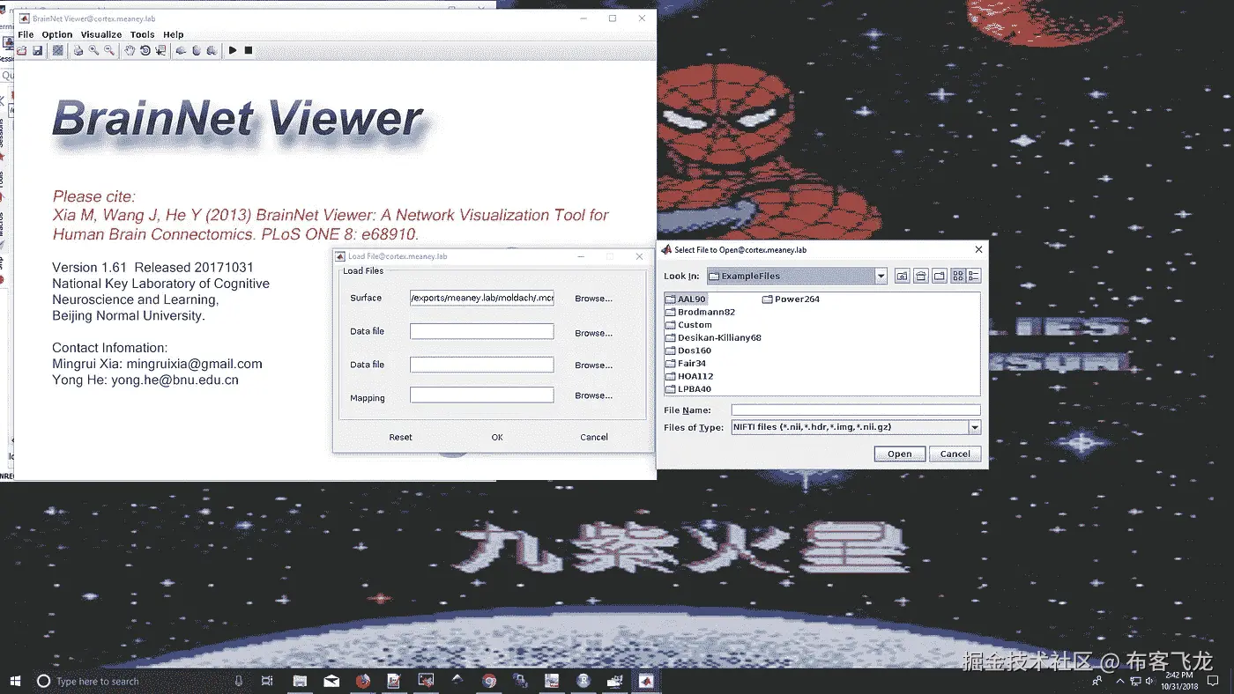Click the Save floppy disk toolbar icon
Screen dimensions: 1234x694
(38, 51)
